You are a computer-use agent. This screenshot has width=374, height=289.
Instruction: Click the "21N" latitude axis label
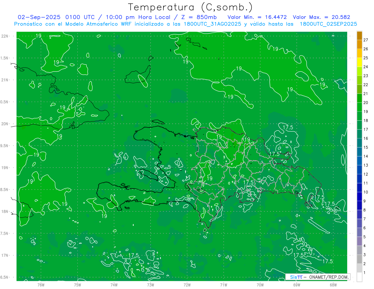pos(5,80)
